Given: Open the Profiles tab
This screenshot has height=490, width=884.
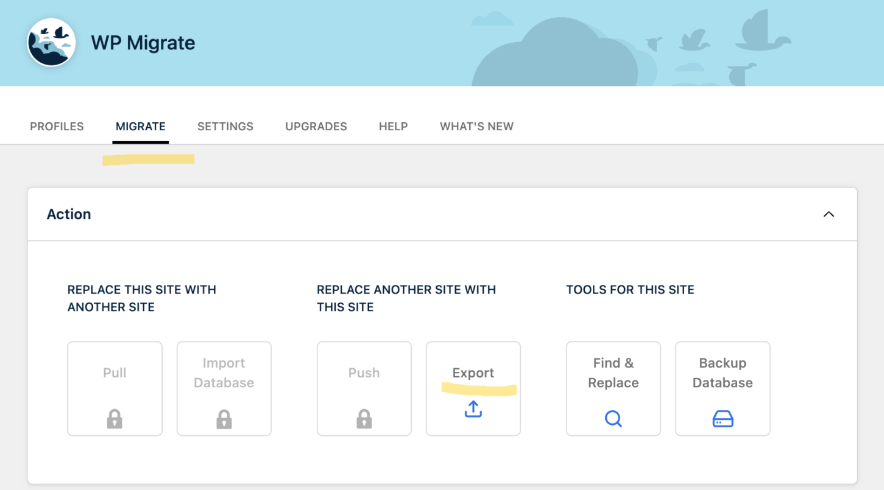Looking at the screenshot, I should pos(57,127).
